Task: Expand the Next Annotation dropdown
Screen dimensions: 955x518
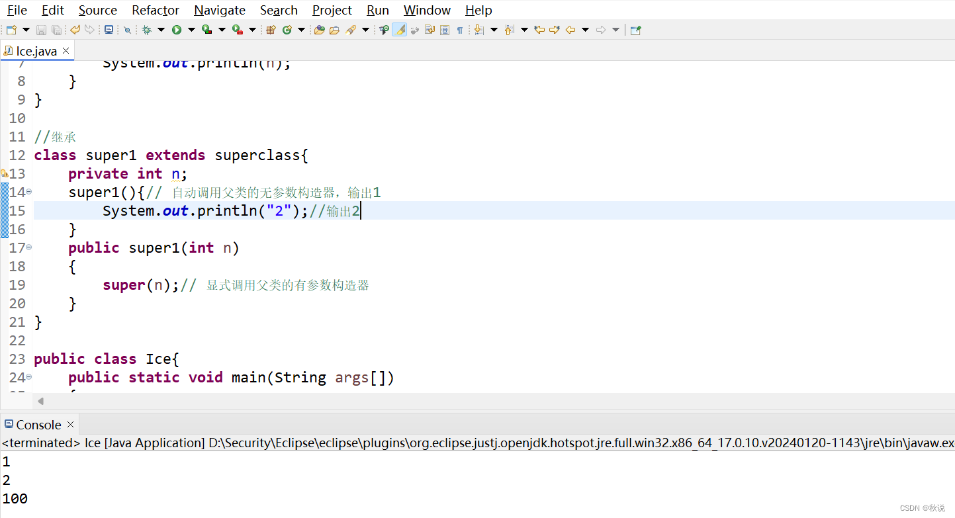Action: 494,30
